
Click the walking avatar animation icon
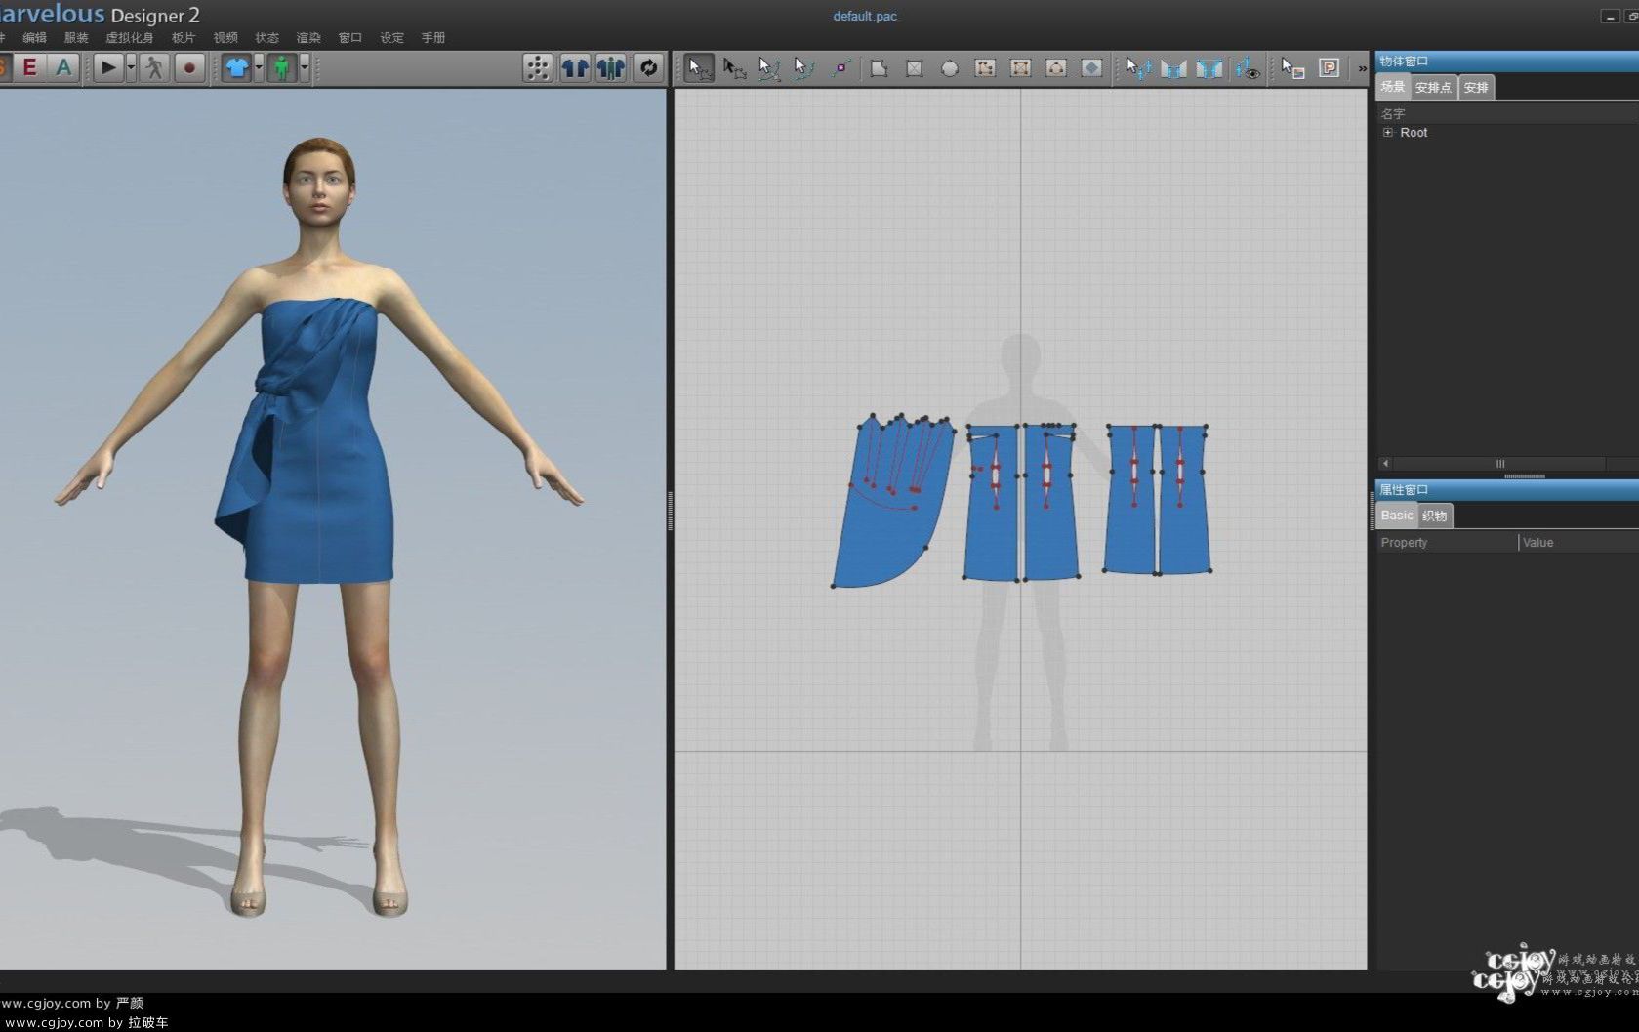pos(154,67)
